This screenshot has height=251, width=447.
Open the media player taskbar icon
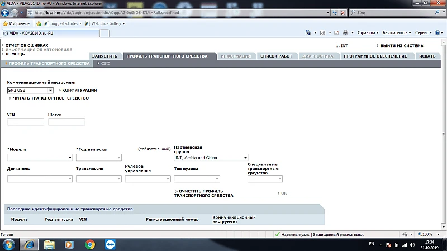click(x=69, y=245)
